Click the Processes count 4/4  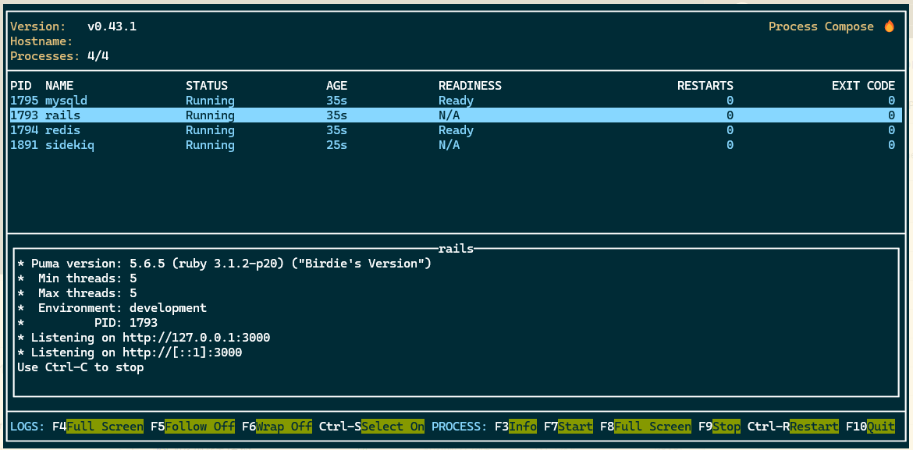tap(98, 56)
